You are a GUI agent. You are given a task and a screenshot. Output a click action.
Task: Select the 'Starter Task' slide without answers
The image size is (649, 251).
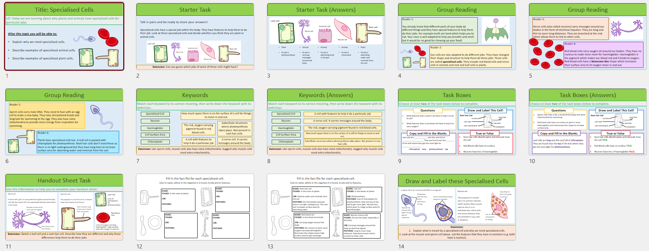(195, 37)
